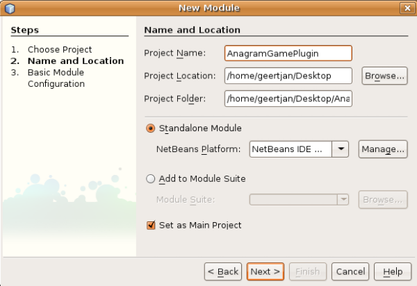Select the Add to Module Suite option
Screen dimensions: 417x286
[x=151, y=178]
